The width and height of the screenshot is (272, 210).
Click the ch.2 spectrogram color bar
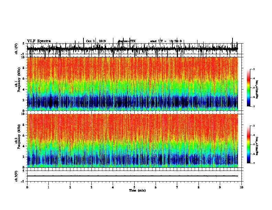(x=248, y=144)
